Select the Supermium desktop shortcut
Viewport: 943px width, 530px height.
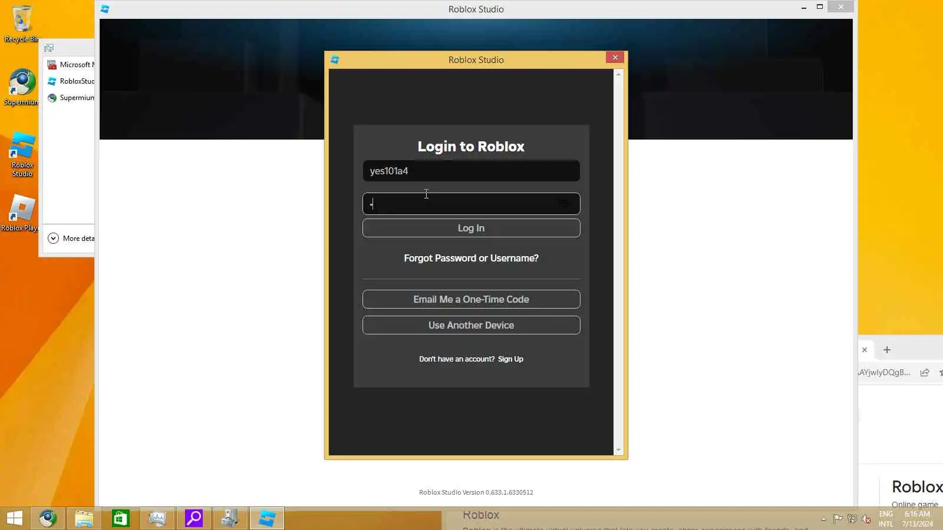point(22,87)
